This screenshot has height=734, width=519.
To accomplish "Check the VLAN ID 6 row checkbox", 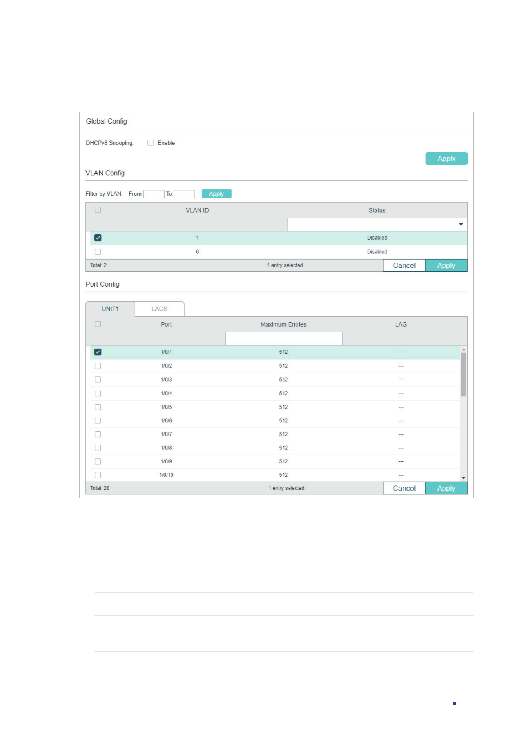I will pyautogui.click(x=98, y=252).
